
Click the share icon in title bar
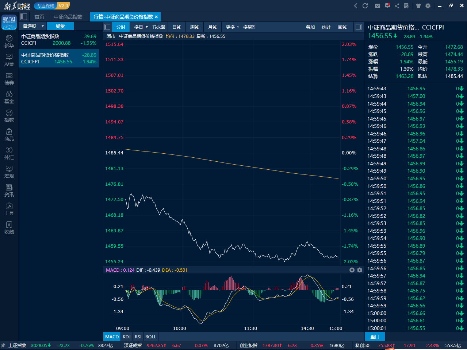(x=397, y=6)
